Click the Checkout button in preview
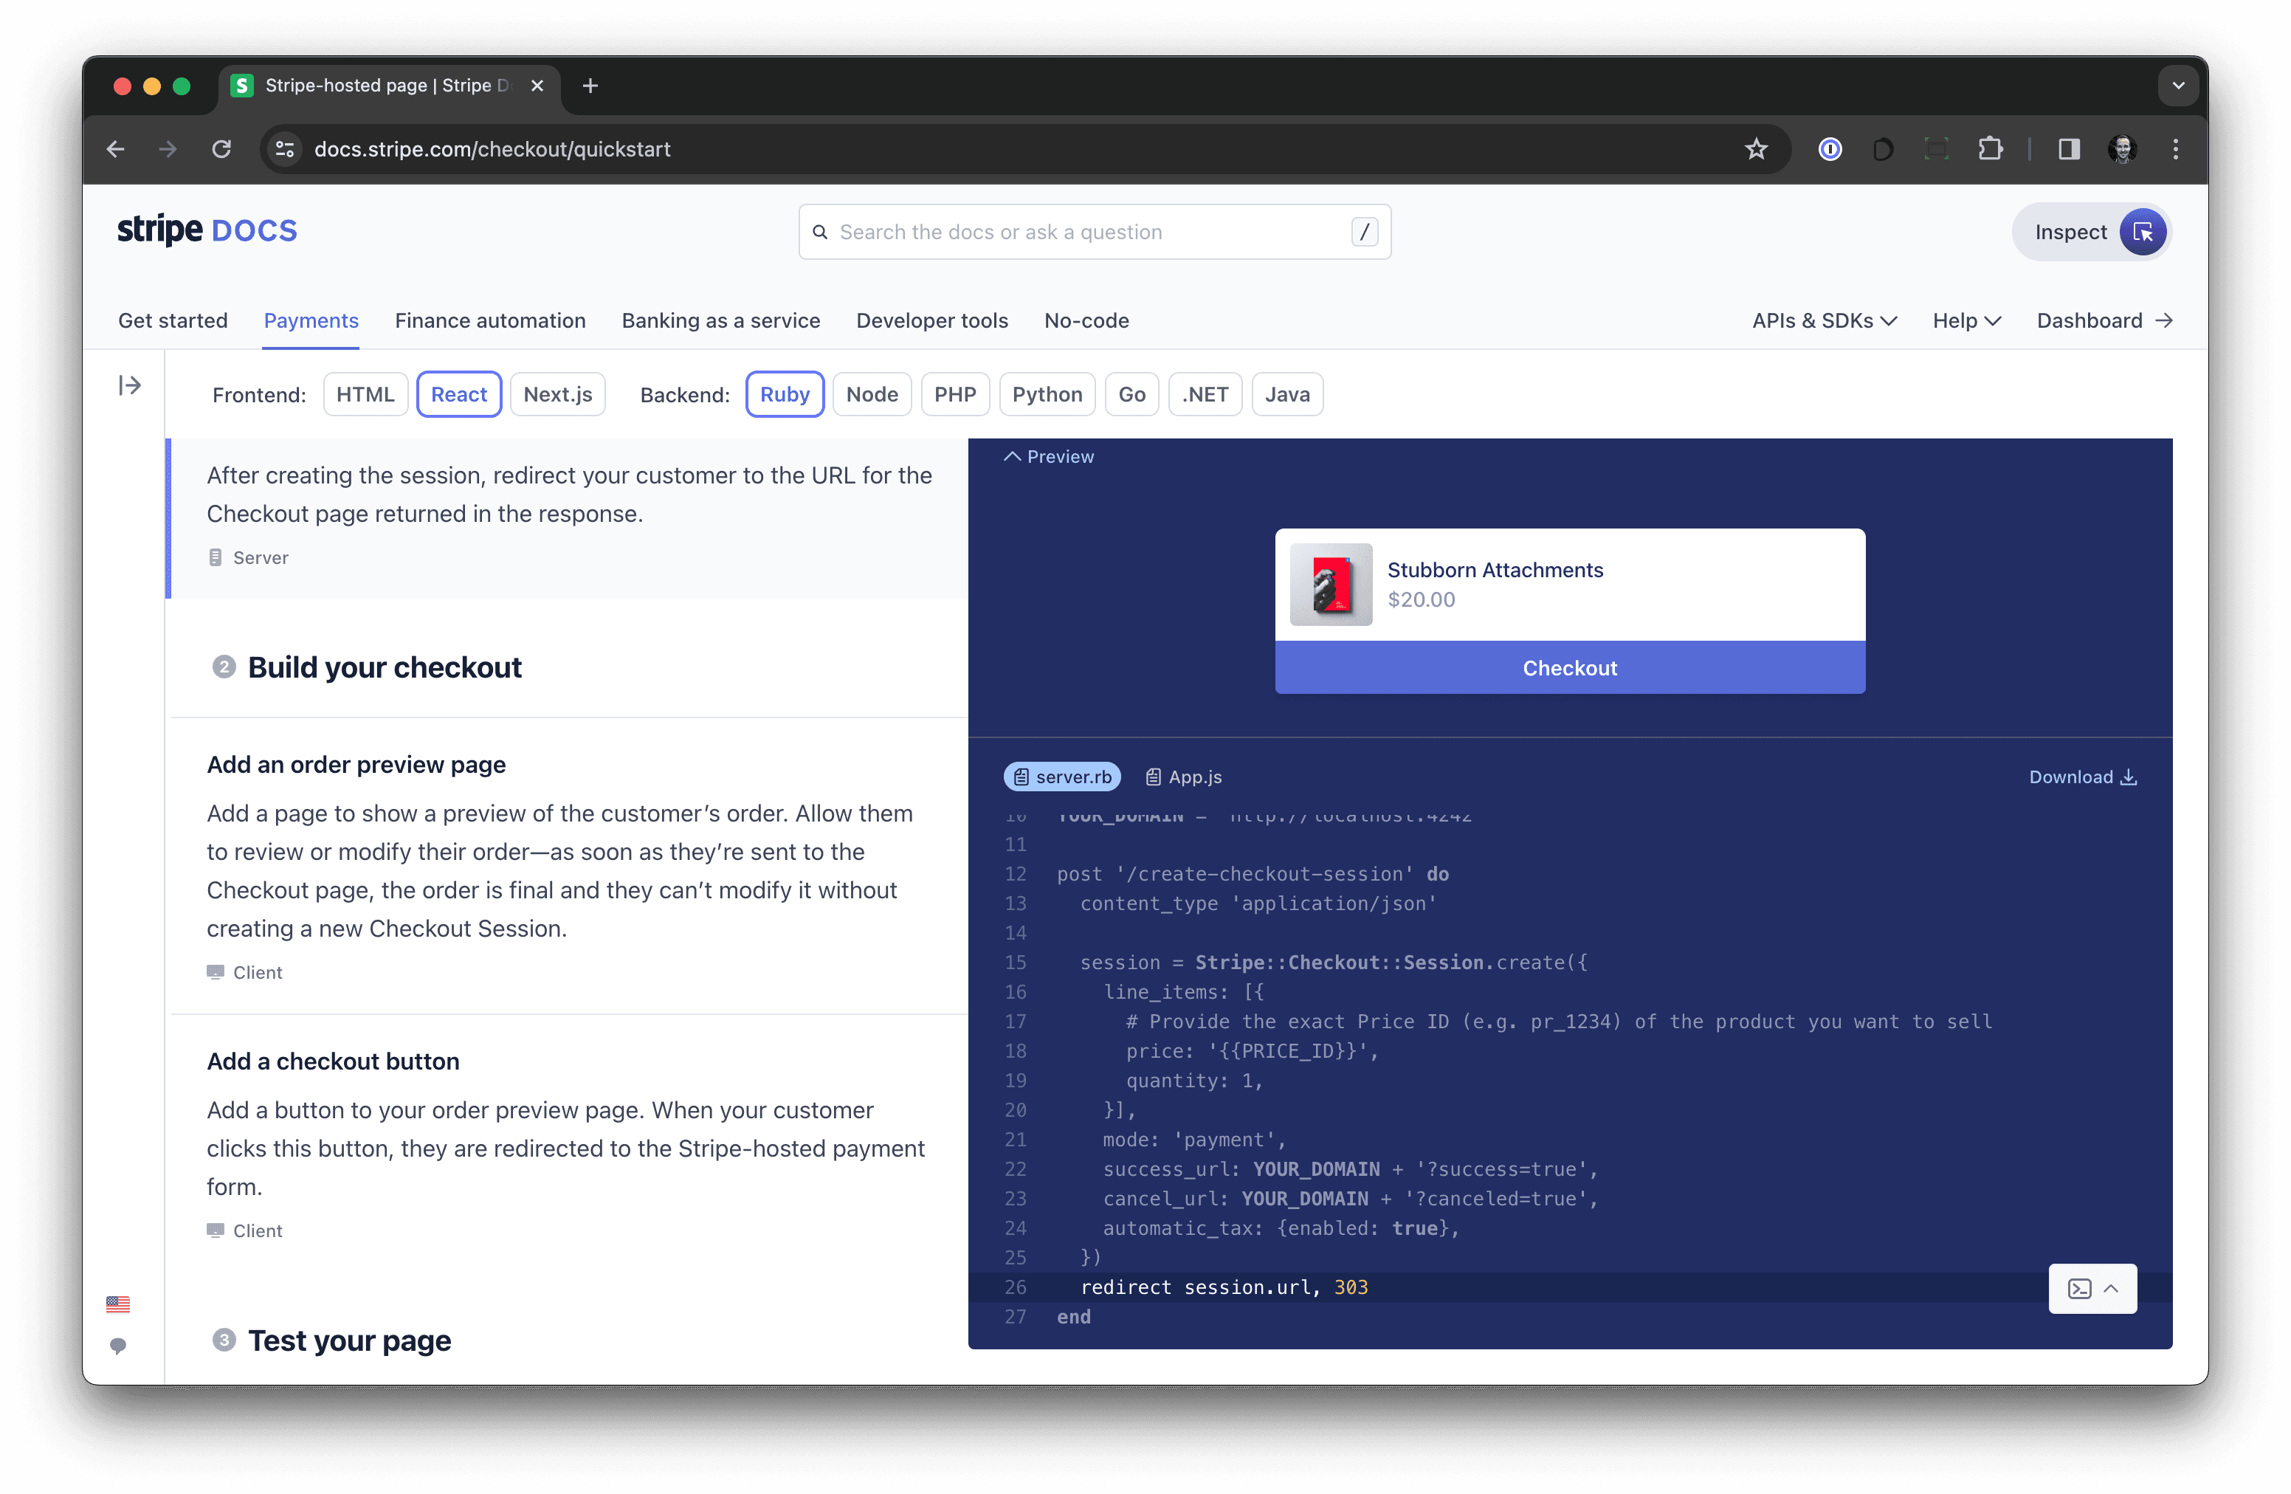 (1570, 668)
